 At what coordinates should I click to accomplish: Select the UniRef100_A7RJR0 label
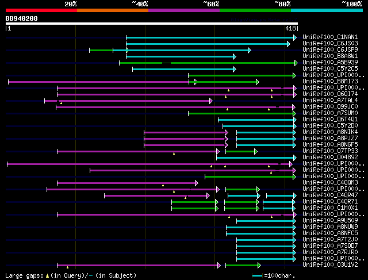tap(330, 252)
